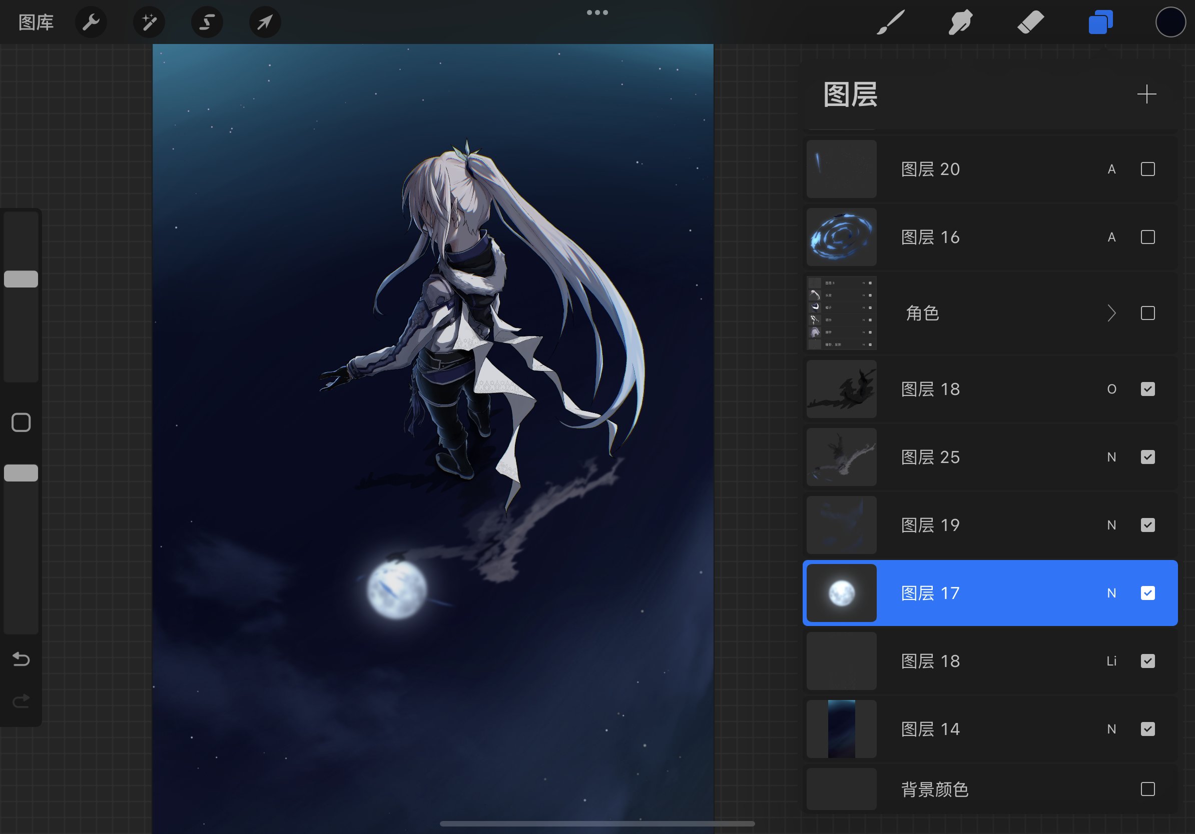Return to the 图库 gallery
1195x834 pixels.
36,22
